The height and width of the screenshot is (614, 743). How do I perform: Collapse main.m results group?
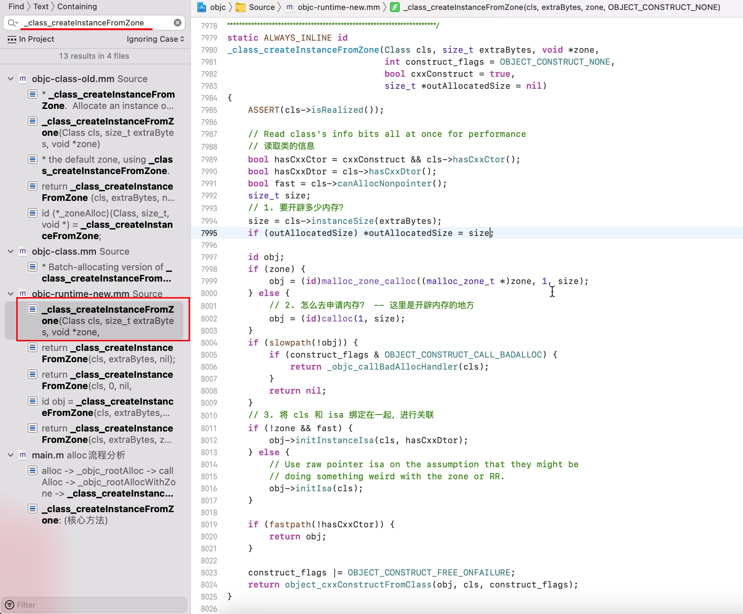(11, 455)
